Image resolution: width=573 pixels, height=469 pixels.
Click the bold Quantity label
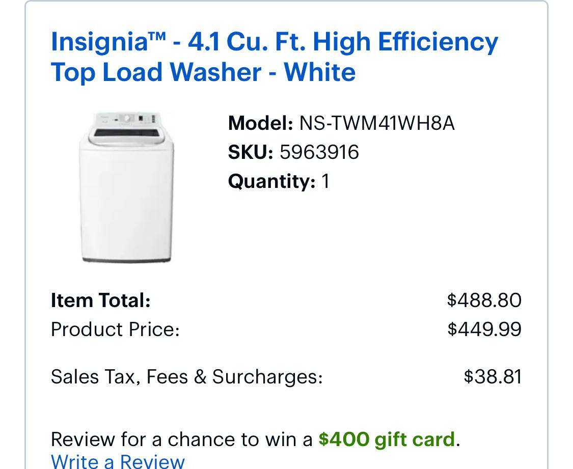pos(271,181)
